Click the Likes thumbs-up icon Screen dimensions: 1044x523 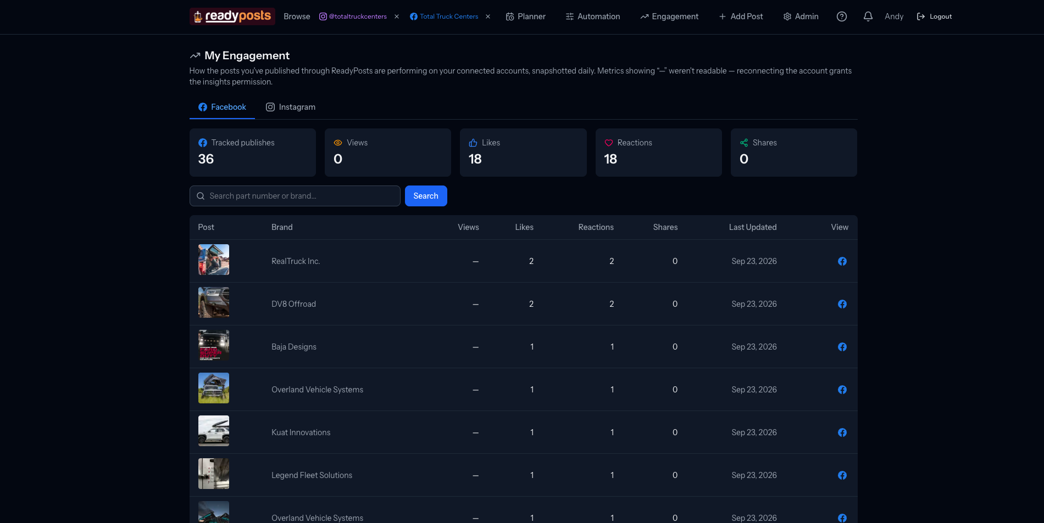pyautogui.click(x=473, y=143)
